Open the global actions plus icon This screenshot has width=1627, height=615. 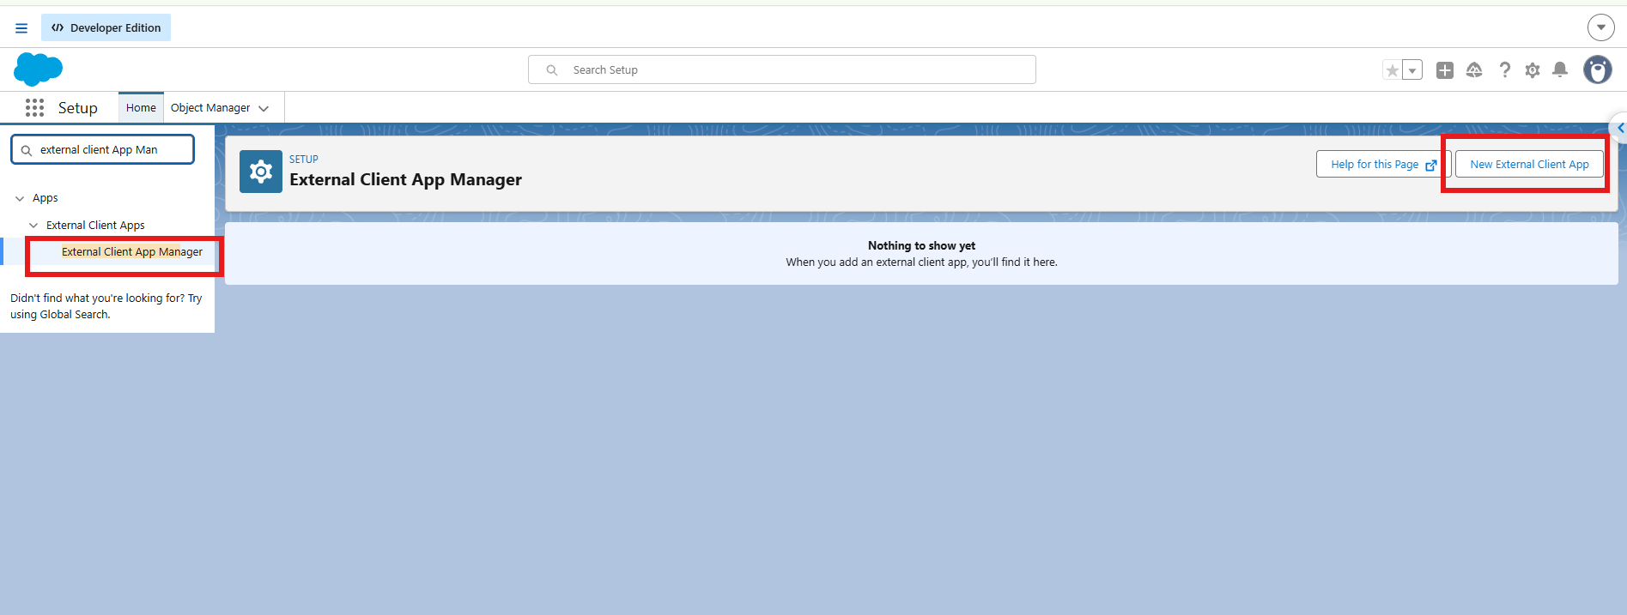(x=1445, y=70)
